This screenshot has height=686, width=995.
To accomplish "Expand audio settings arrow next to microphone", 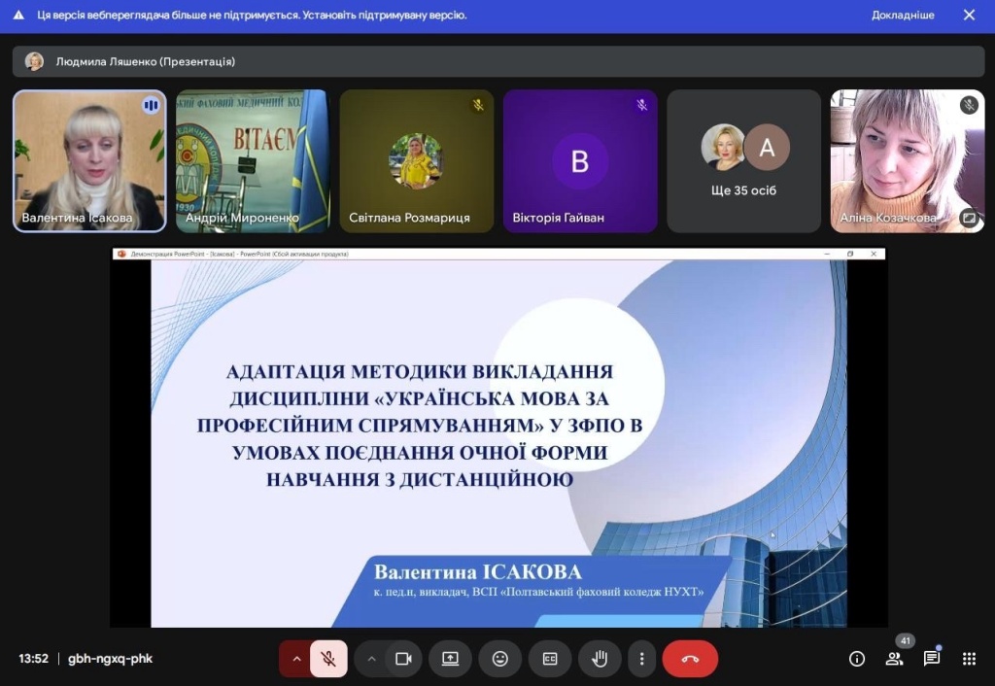I will [295, 659].
